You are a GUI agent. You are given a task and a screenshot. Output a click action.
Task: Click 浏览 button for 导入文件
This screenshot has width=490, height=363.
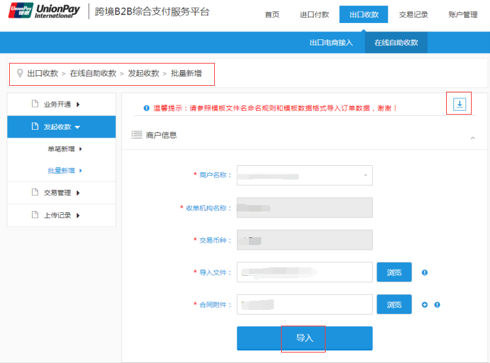click(394, 272)
